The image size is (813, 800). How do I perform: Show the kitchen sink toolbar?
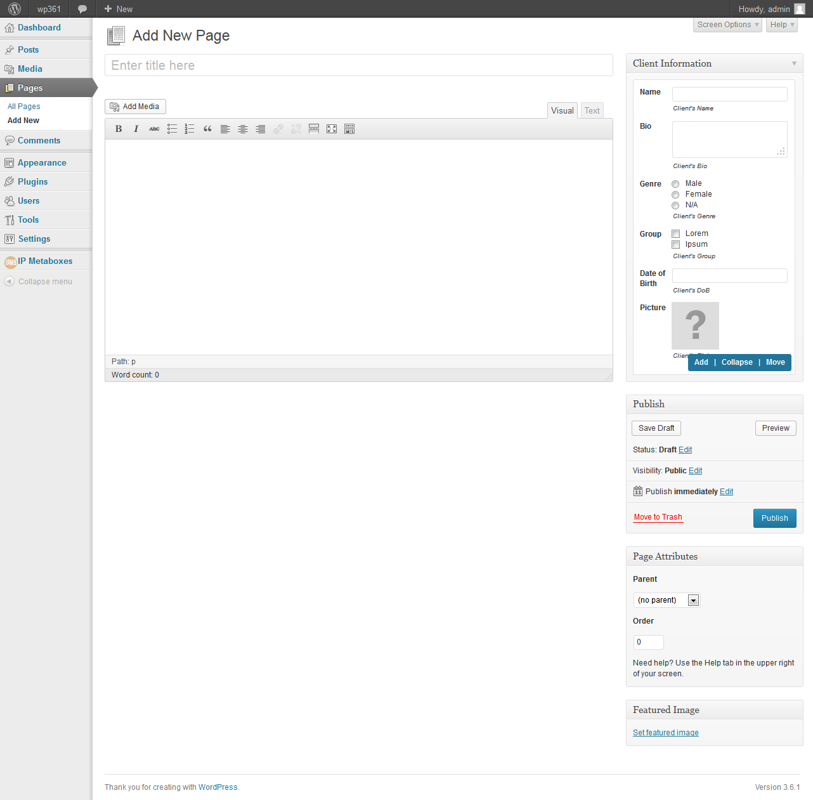click(349, 129)
